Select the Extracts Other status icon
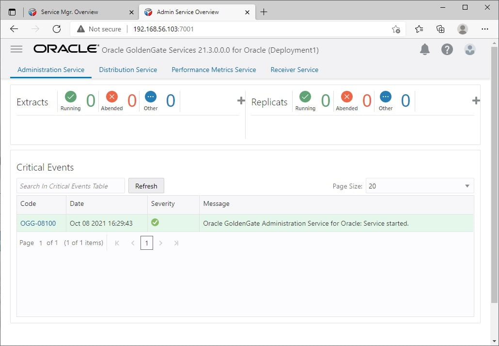Screen dimensions: 499x346 pos(151,97)
